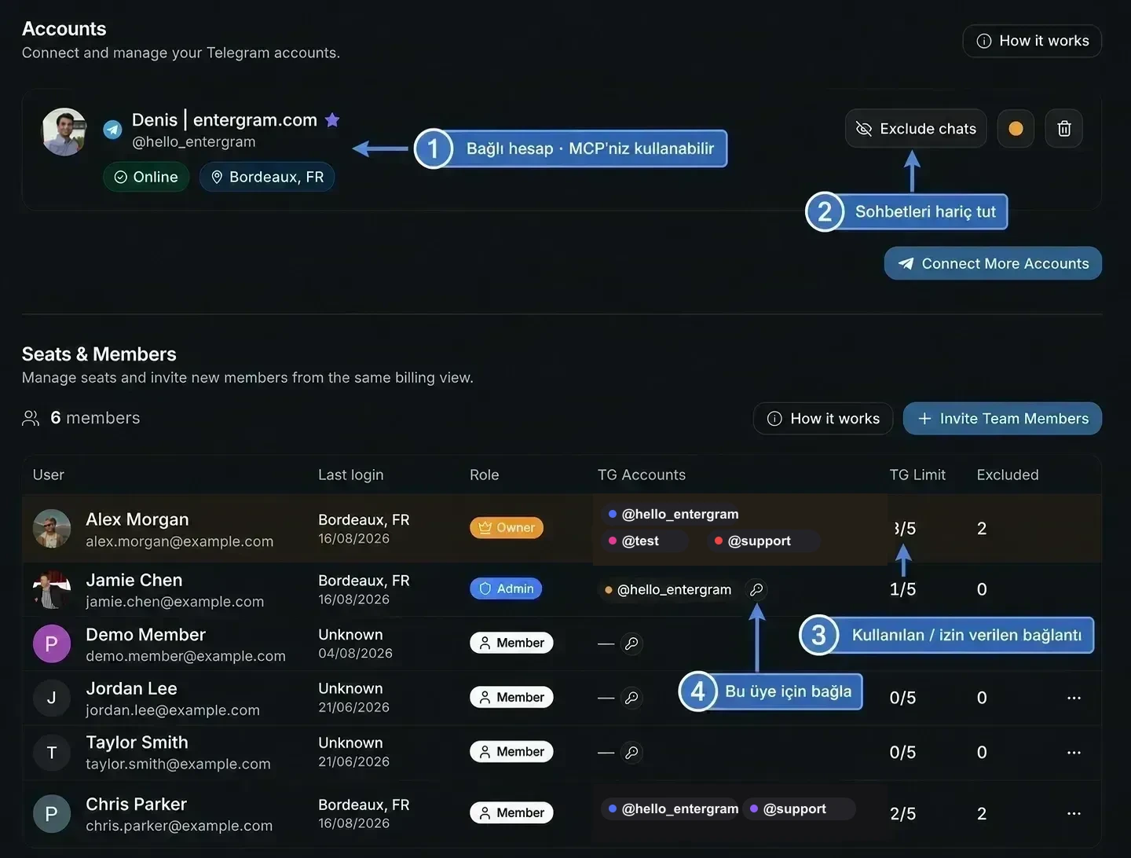Click Jamie Chen's 1/5 TG limit value
Screen dimensions: 1131x858
[x=903, y=589]
